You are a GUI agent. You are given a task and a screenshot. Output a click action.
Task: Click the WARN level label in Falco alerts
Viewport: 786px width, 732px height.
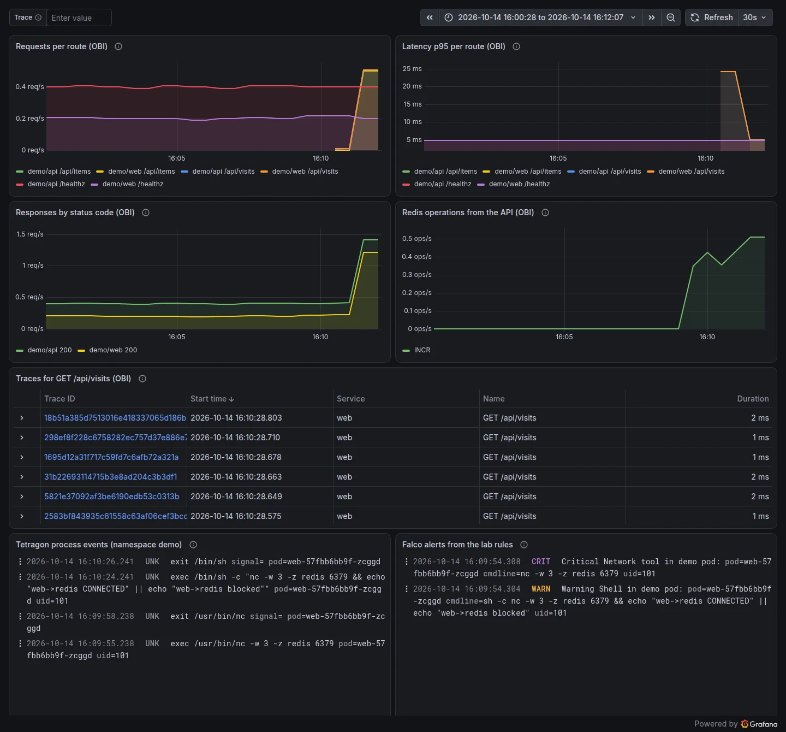coord(541,589)
